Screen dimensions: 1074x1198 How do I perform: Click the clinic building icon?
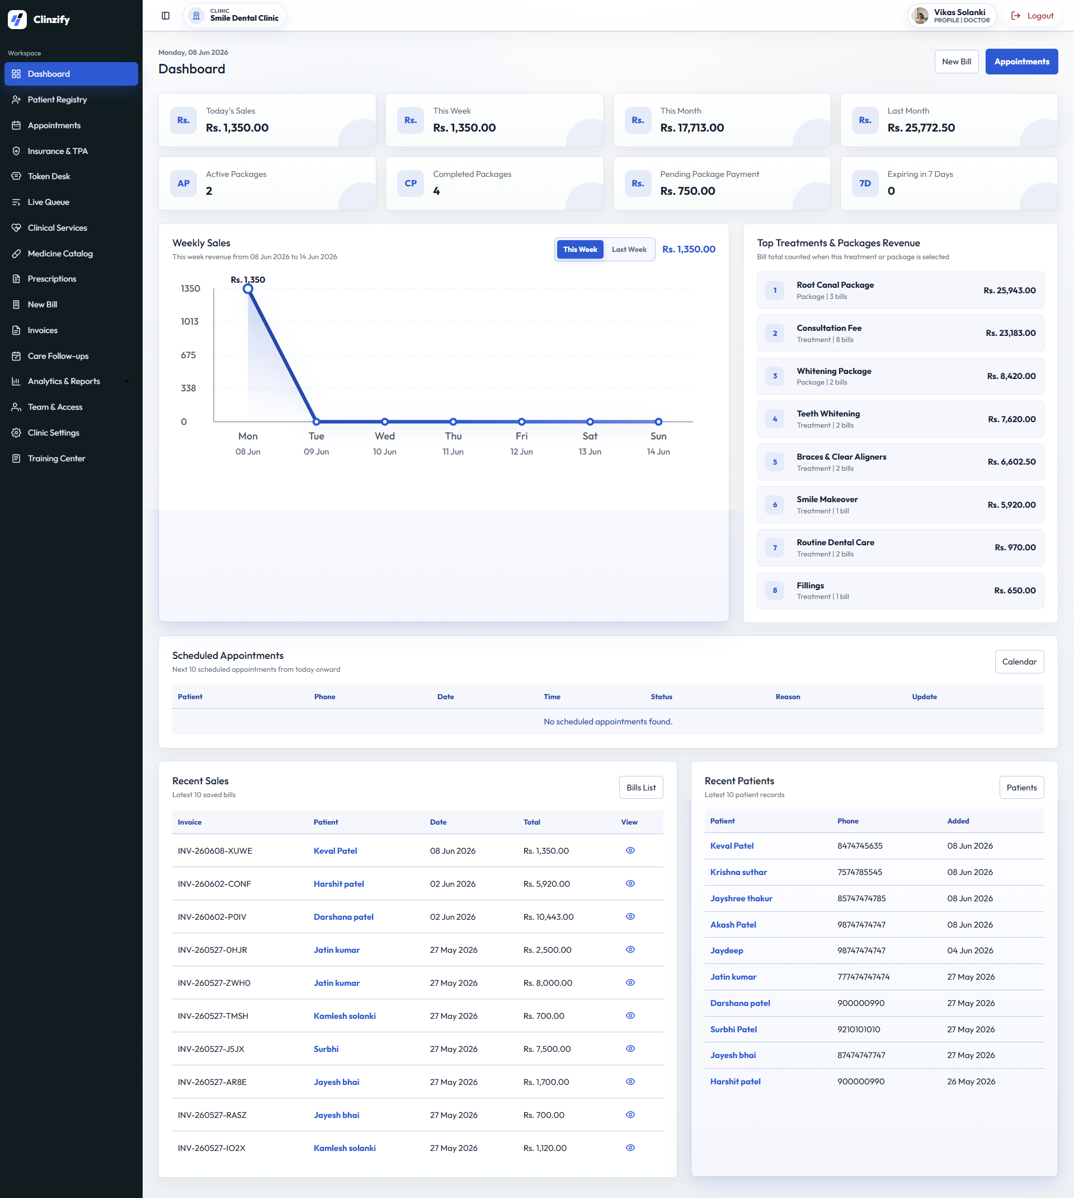pyautogui.click(x=196, y=16)
